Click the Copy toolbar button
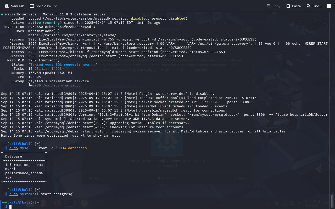The height and width of the screenshot is (209, 335). [x=273, y=6]
